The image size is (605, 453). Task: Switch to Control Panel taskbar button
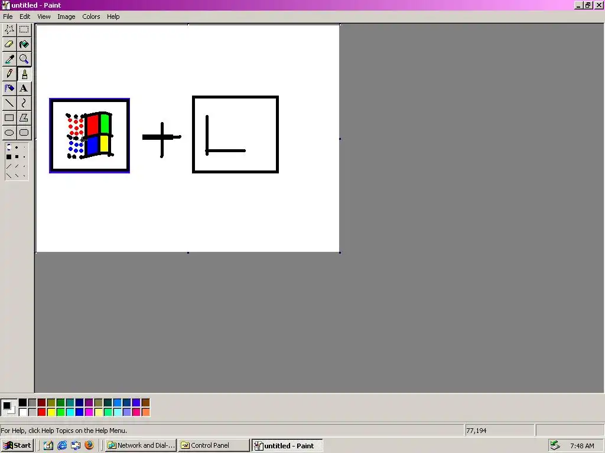214,445
